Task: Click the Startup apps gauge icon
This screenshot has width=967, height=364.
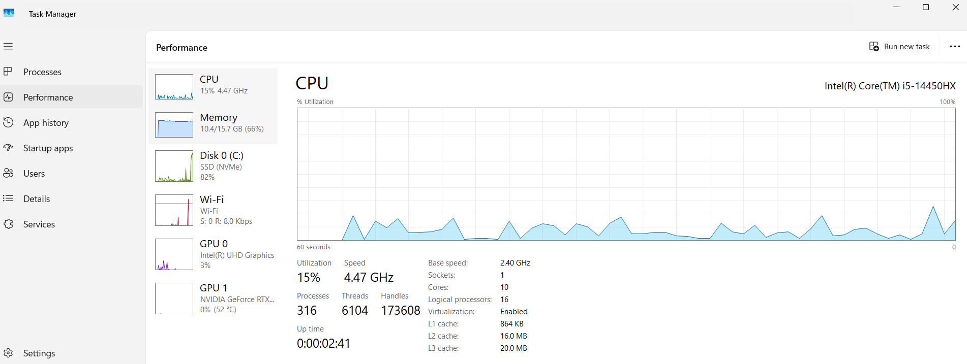Action: 8,148
